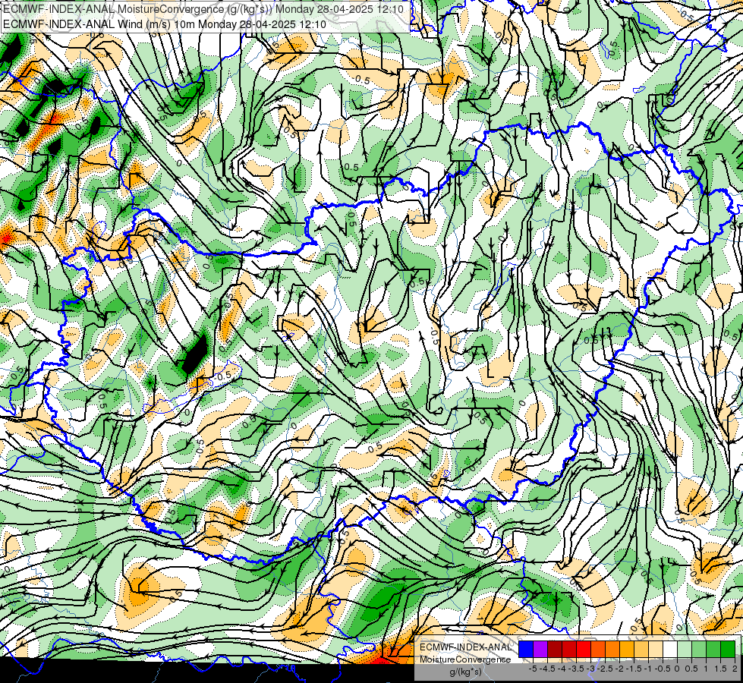
Task: Click the blue legend swatch below -5
Action: pyautogui.click(x=526, y=650)
